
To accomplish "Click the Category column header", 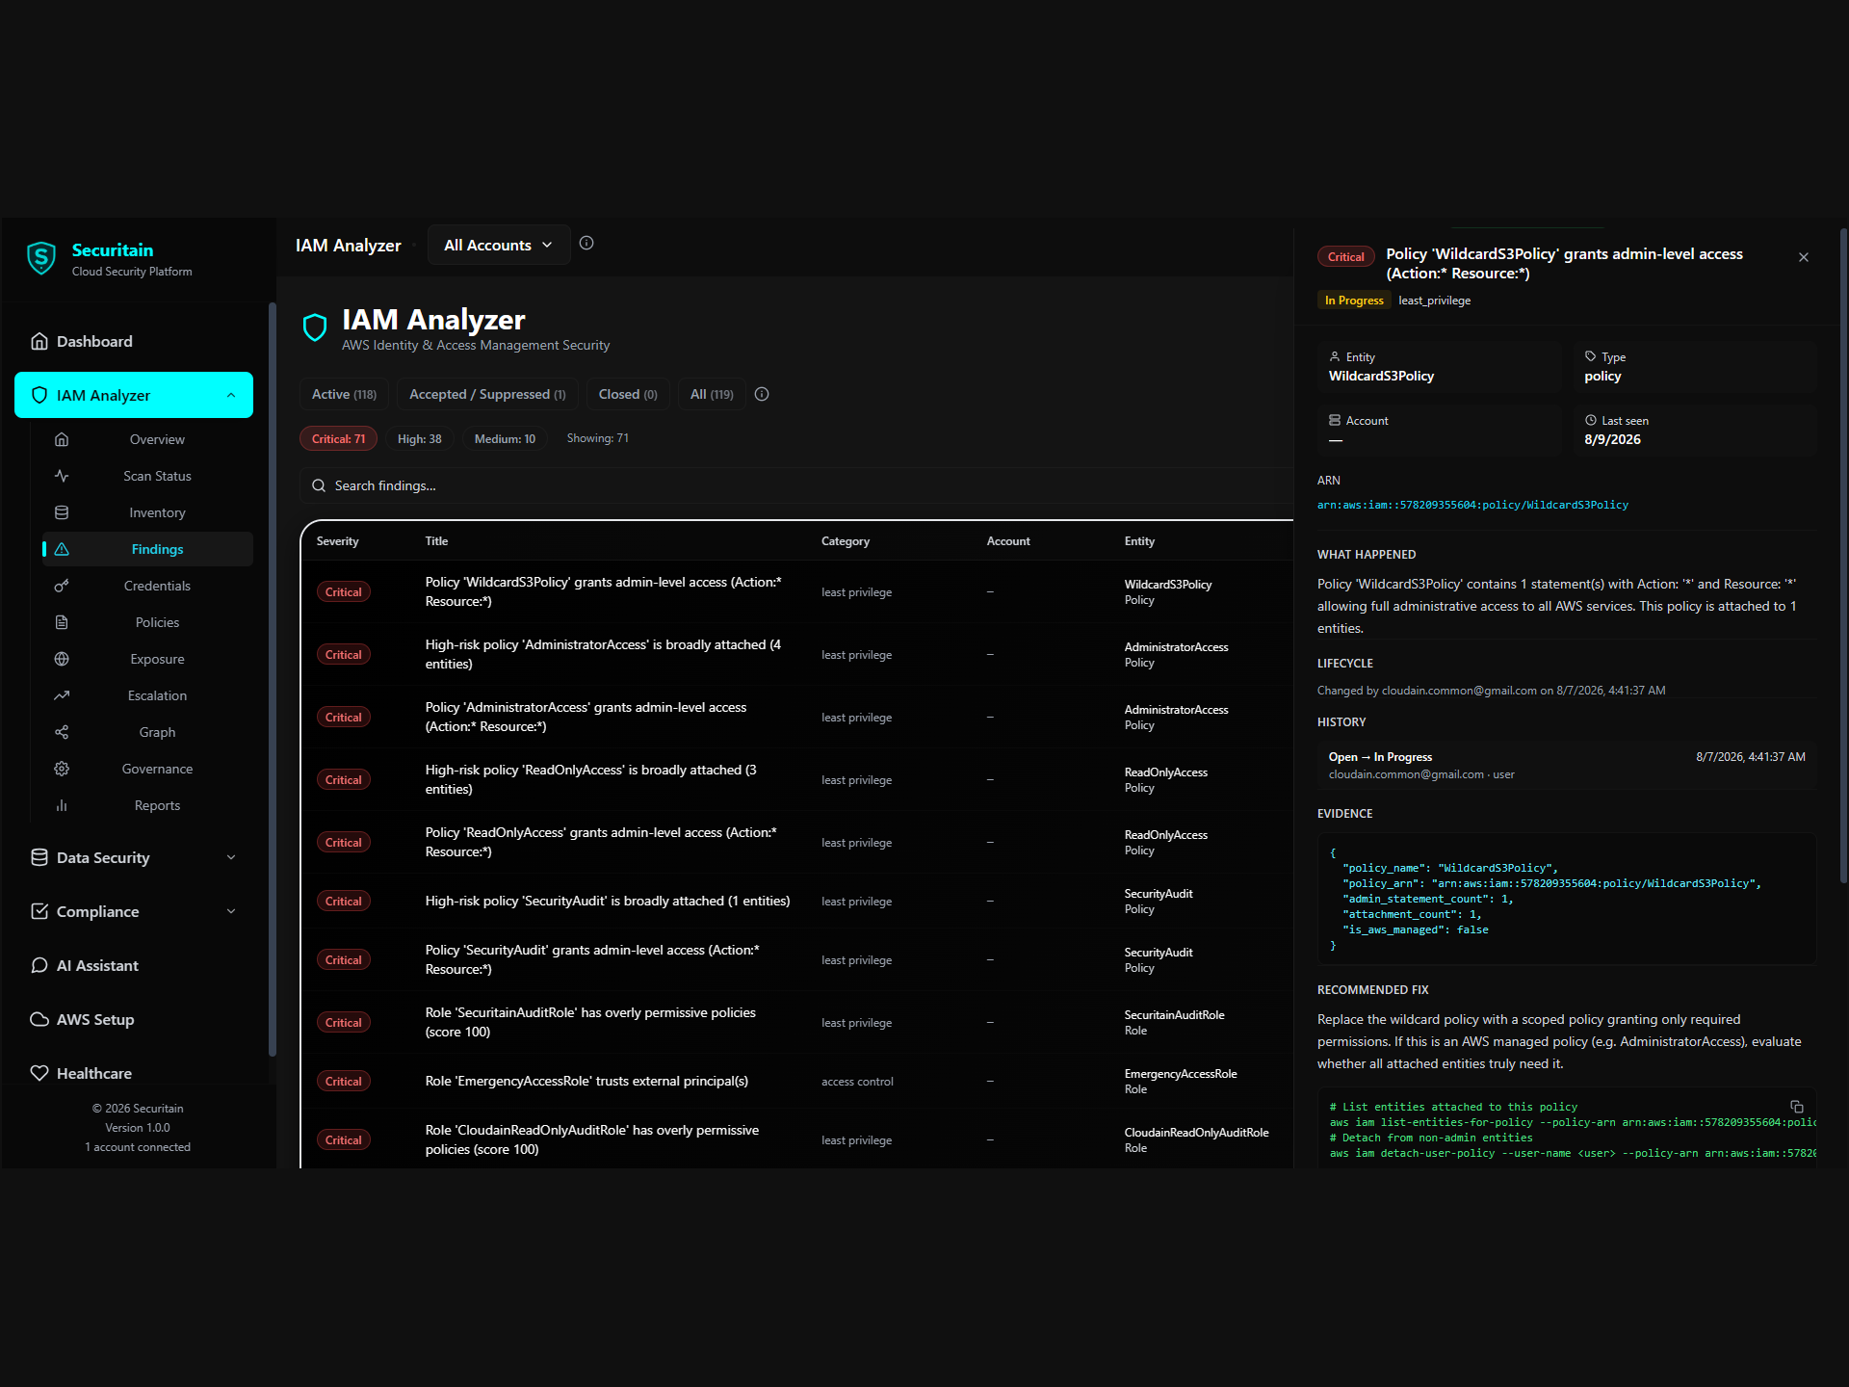I will point(846,541).
